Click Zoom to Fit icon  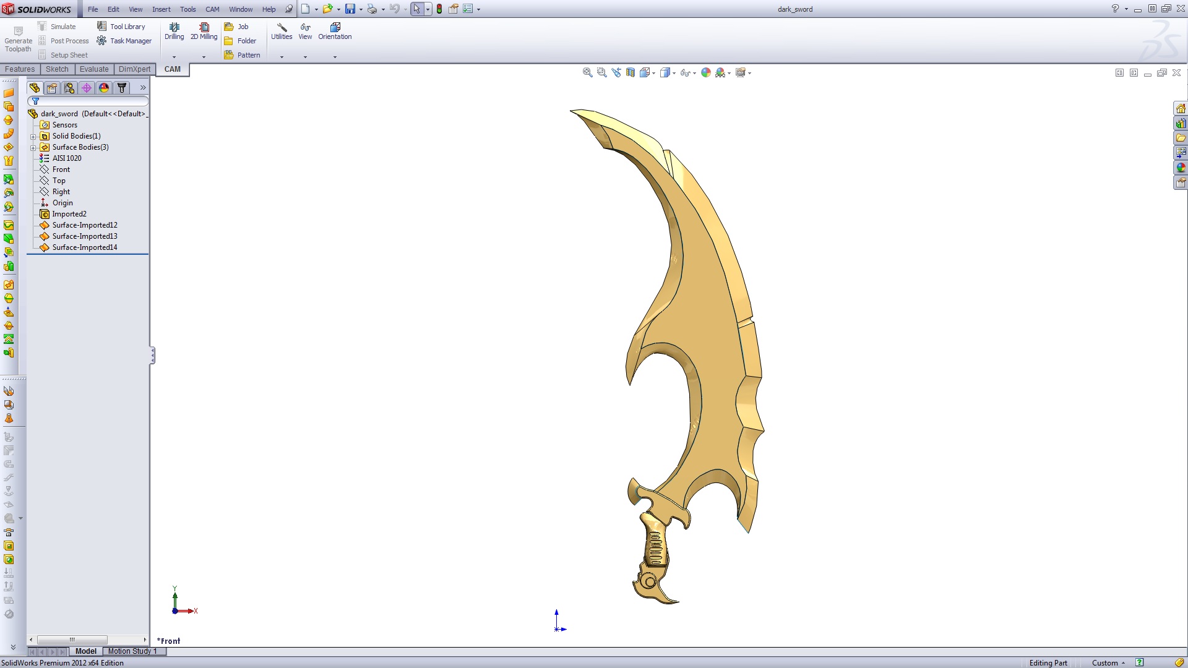587,72
